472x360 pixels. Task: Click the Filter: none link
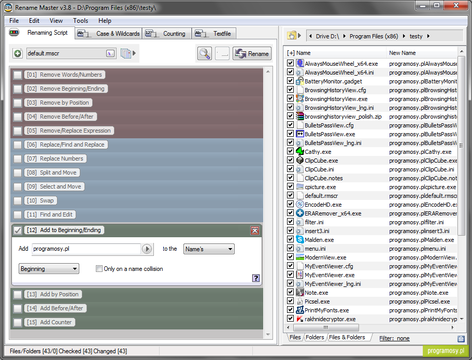tap(394, 338)
